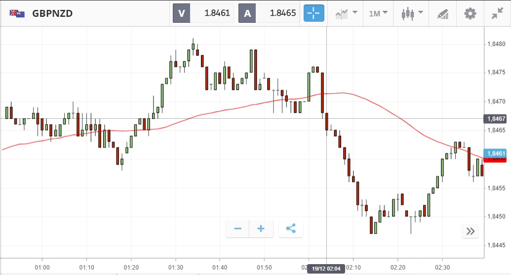
Task: Zoom out the chart with minus button
Action: tap(237, 229)
